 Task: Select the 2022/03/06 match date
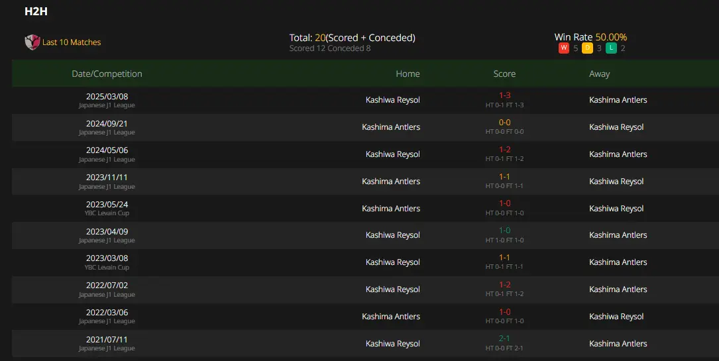pyautogui.click(x=107, y=313)
